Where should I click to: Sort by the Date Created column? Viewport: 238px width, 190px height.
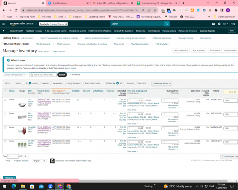[59, 91]
